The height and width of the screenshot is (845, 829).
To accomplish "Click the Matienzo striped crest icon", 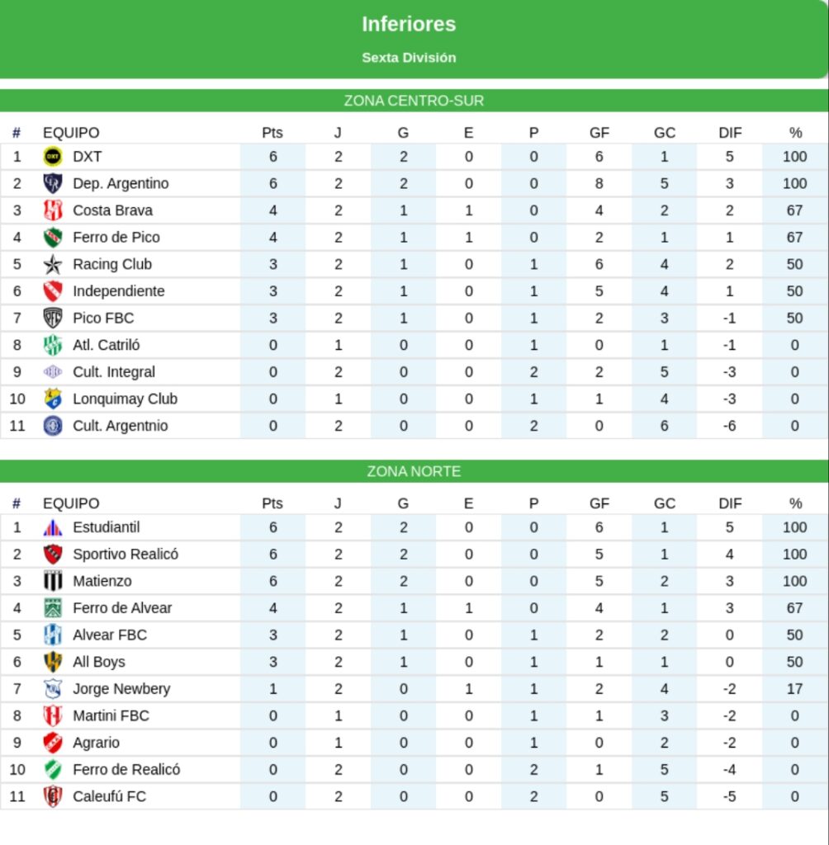I will (x=53, y=581).
